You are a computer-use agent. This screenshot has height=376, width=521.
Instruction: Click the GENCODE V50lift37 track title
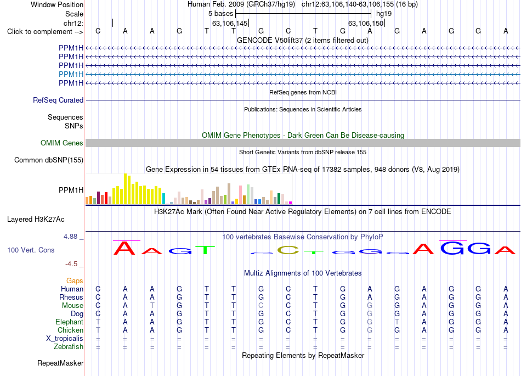click(303, 40)
